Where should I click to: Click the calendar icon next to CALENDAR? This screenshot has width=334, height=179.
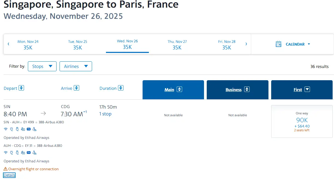pyautogui.click(x=278, y=44)
